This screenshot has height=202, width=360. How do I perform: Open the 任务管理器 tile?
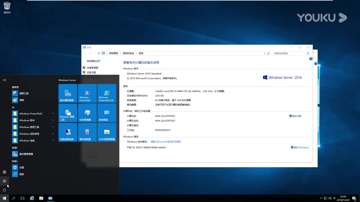point(87,113)
